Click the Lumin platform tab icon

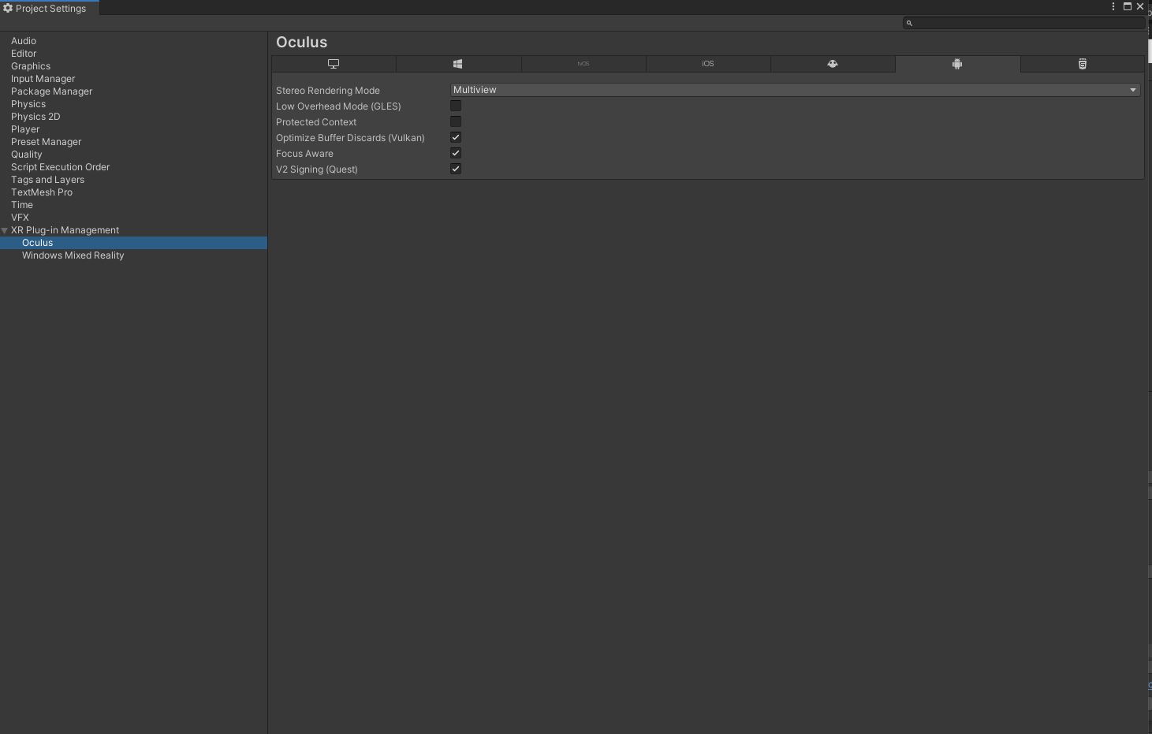(833, 64)
